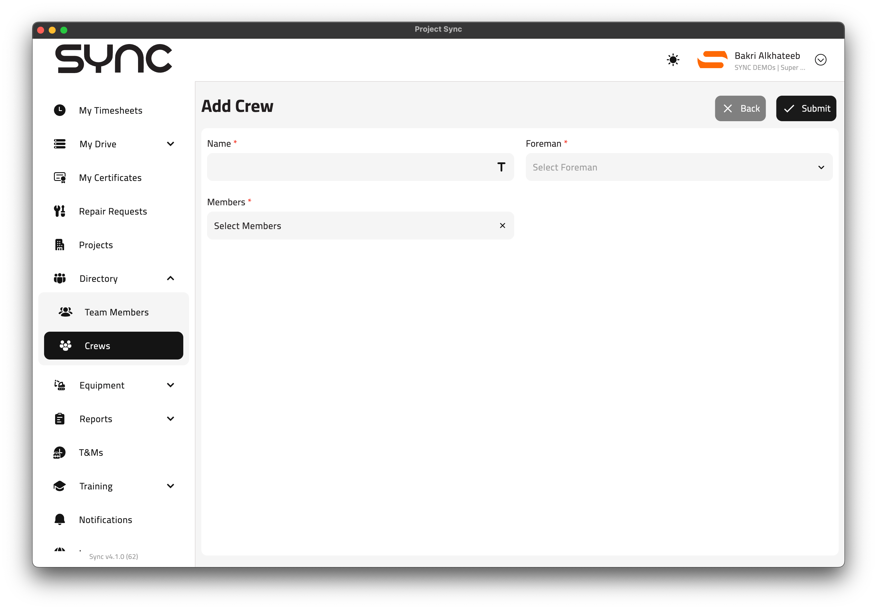Click the Back button
The image size is (877, 610).
pyautogui.click(x=740, y=108)
